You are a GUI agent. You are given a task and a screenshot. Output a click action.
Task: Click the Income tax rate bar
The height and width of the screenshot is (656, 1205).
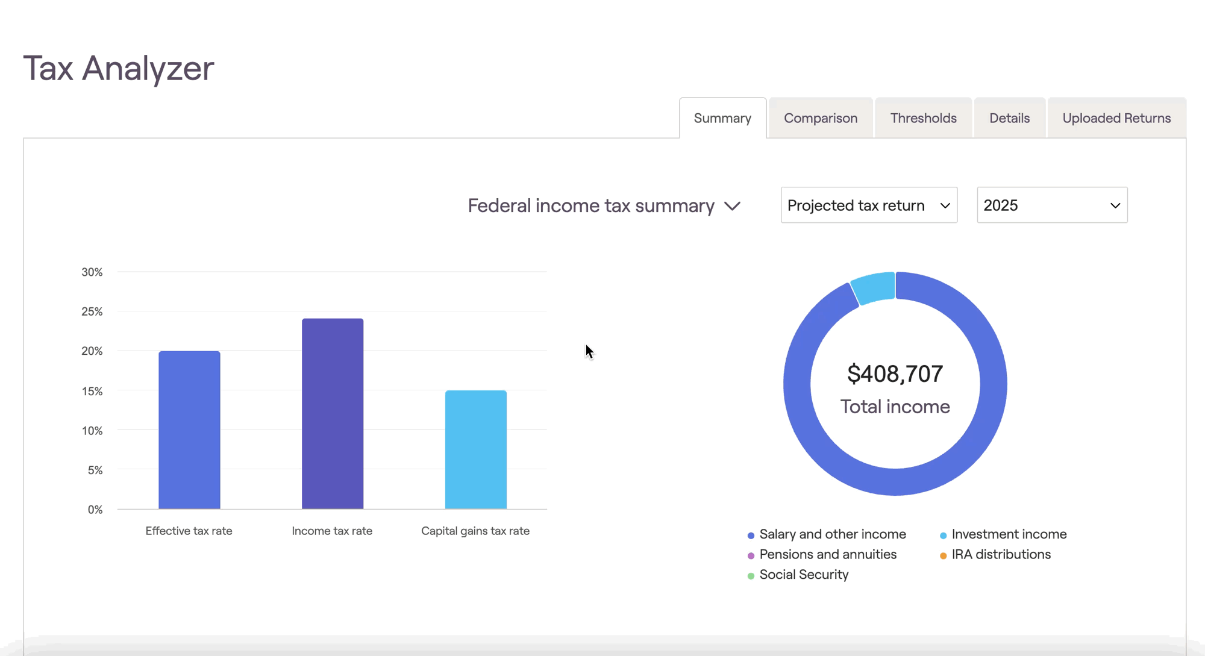tap(333, 414)
